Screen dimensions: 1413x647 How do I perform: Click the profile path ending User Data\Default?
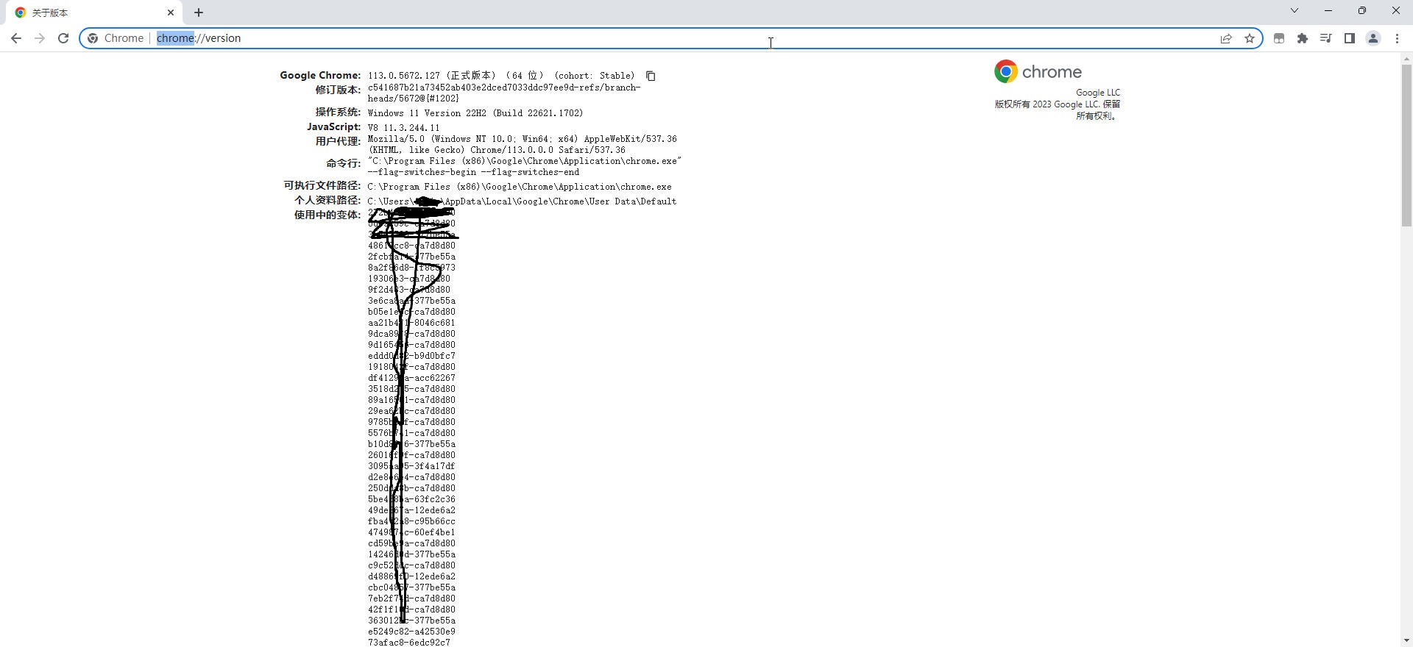pyautogui.click(x=522, y=201)
